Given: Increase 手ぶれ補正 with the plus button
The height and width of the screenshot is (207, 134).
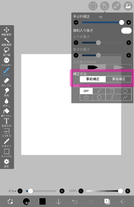Looking at the screenshot, I should click(129, 22).
